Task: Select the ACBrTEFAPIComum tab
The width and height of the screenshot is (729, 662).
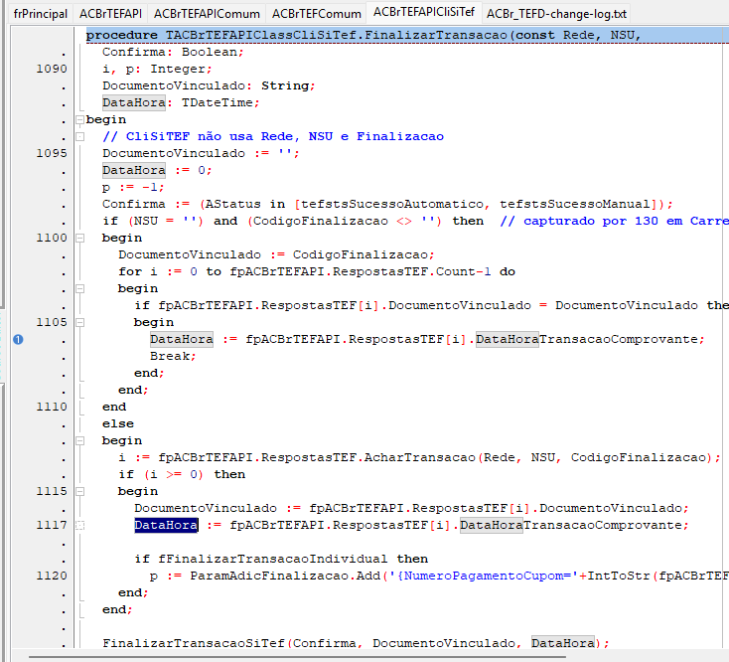Action: click(x=207, y=14)
